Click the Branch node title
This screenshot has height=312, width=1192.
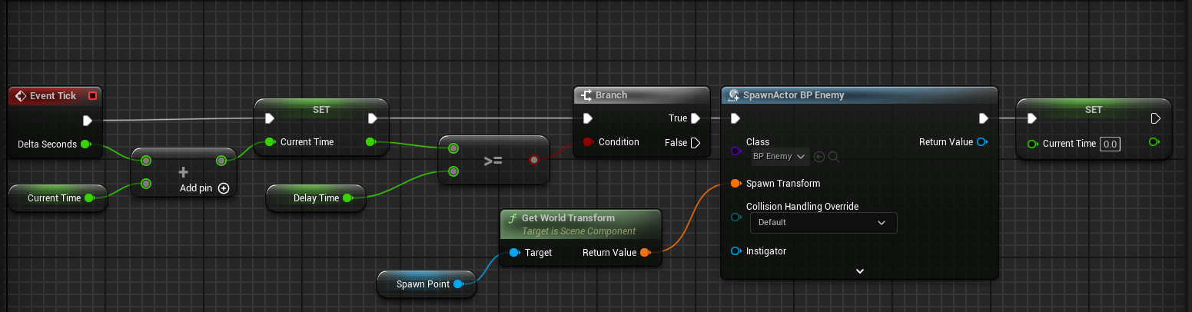point(611,95)
